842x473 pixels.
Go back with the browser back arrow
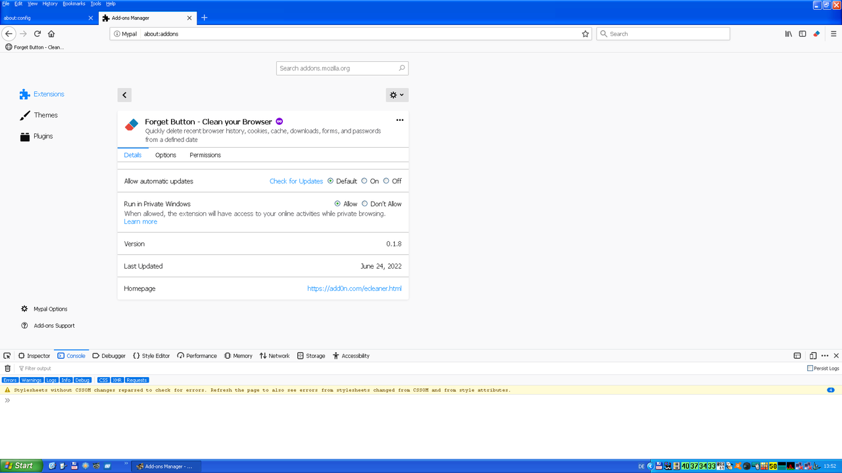point(9,34)
